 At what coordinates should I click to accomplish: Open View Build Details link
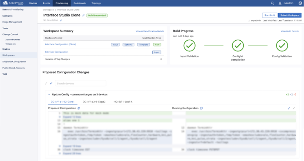290,31
